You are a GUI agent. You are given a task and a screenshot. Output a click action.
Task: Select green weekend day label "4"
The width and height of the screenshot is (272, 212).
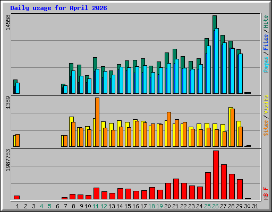pyautogui.click(x=41, y=206)
